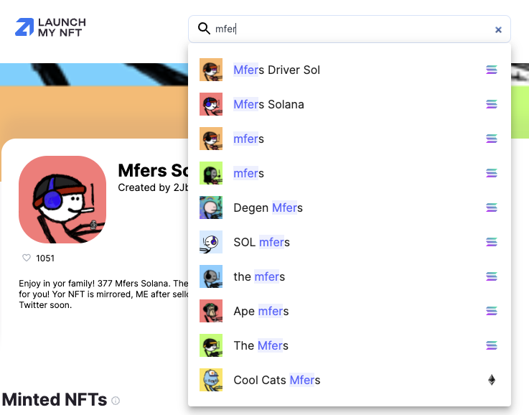Click Solana icon beside Mfers Solana
The width and height of the screenshot is (529, 415).
492,104
